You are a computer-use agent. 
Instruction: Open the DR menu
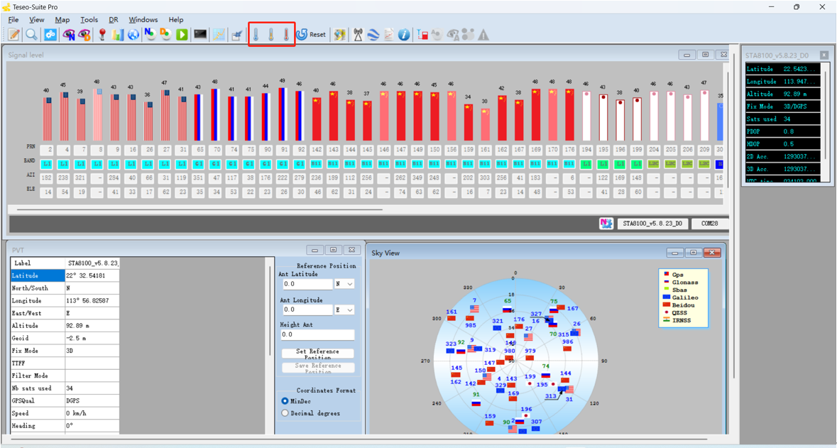pos(114,20)
